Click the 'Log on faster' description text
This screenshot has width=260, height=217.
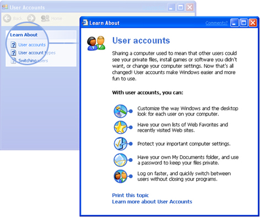tap(184, 176)
